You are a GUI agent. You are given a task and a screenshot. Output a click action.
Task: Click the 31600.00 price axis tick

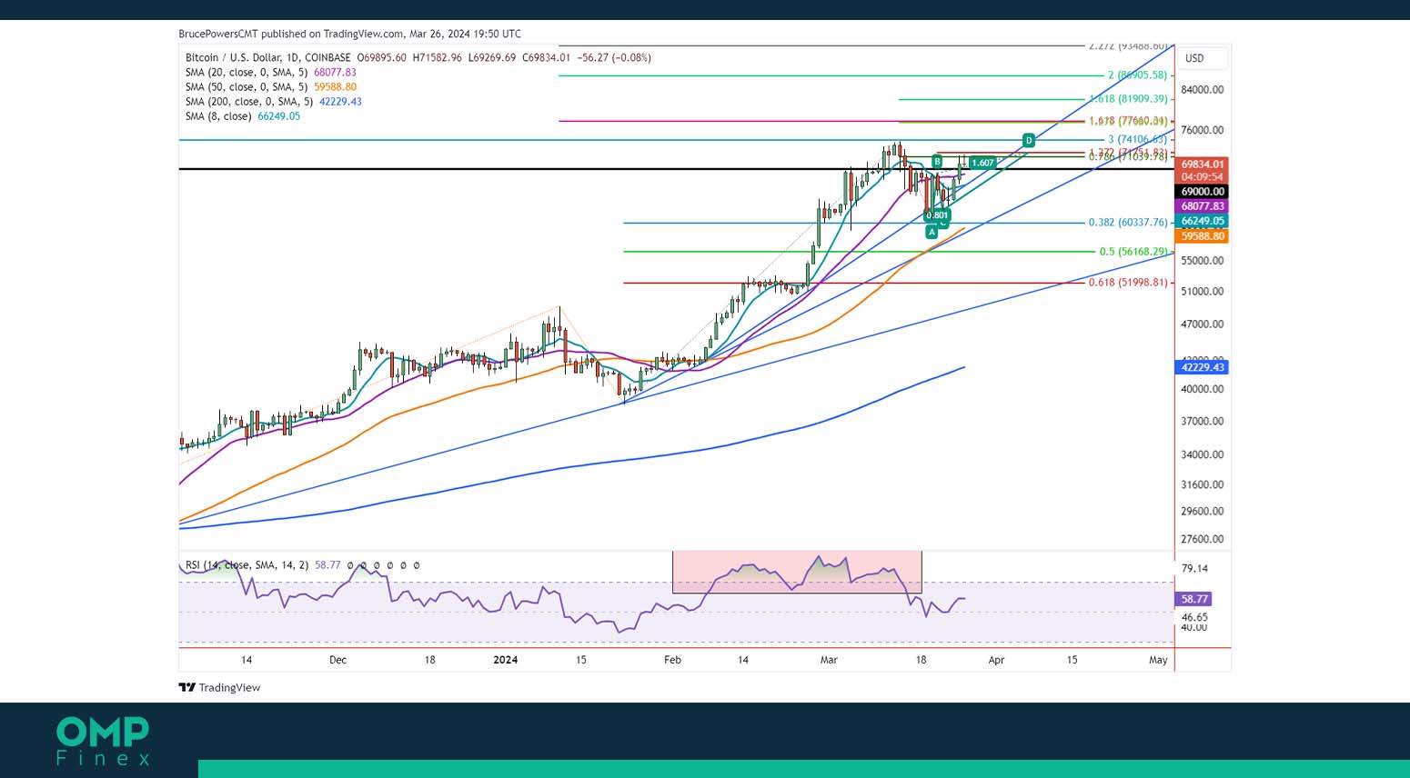pyautogui.click(x=1202, y=485)
